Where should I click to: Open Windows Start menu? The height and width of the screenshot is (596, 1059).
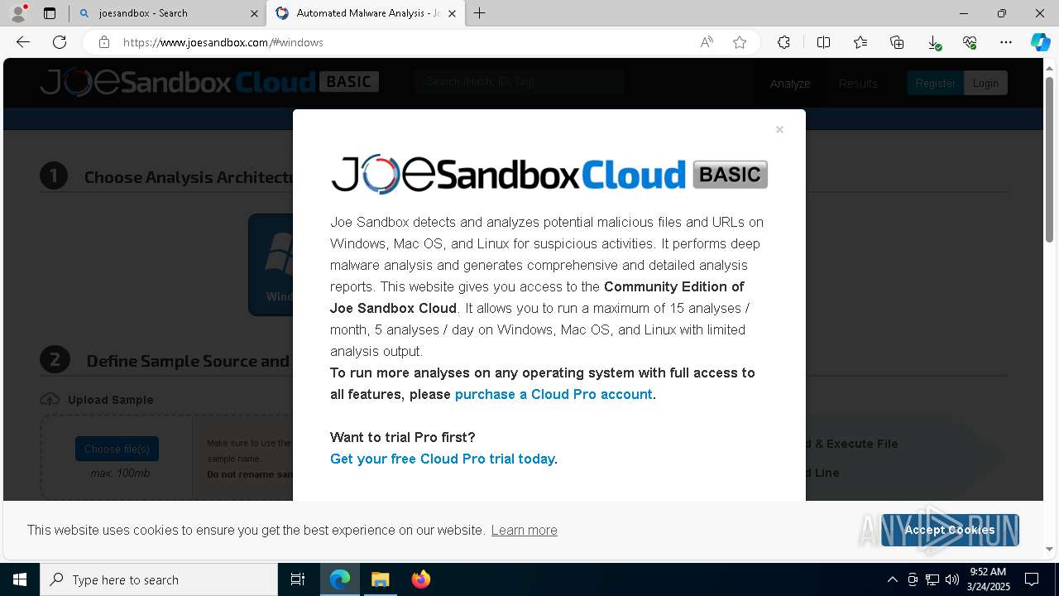point(20,579)
